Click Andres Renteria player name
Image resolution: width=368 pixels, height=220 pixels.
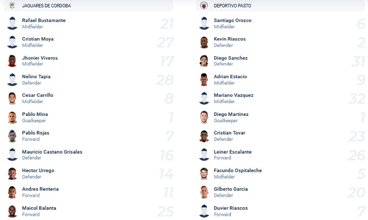point(41,189)
